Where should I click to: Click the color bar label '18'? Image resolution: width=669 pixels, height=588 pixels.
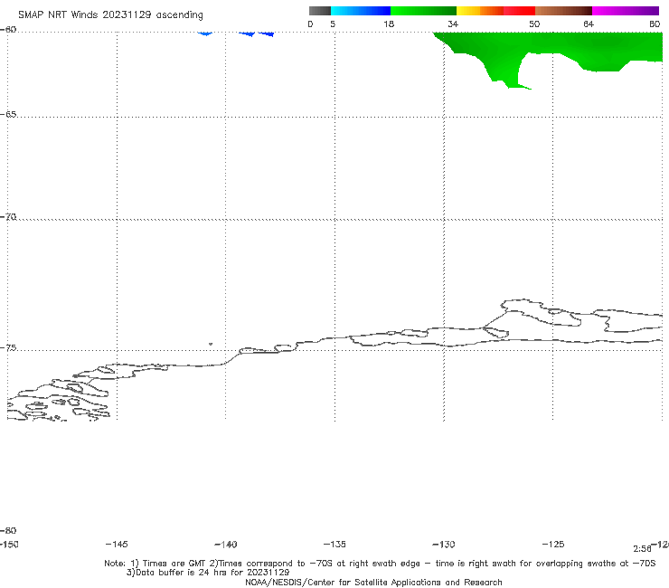(x=389, y=24)
